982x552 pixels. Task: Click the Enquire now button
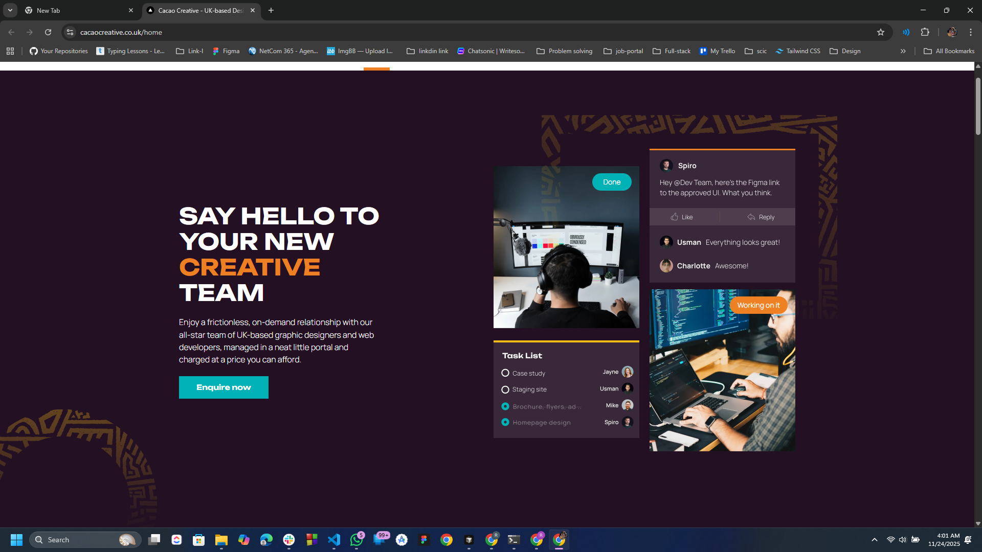[x=223, y=387]
